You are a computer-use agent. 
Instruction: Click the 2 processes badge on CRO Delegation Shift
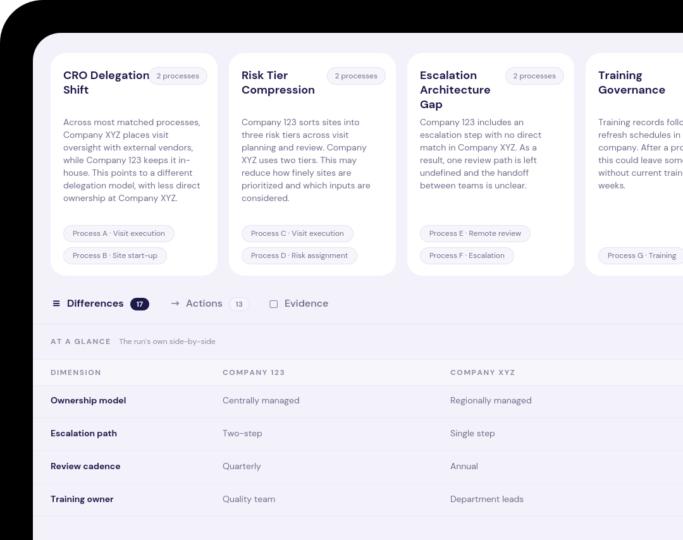[178, 76]
